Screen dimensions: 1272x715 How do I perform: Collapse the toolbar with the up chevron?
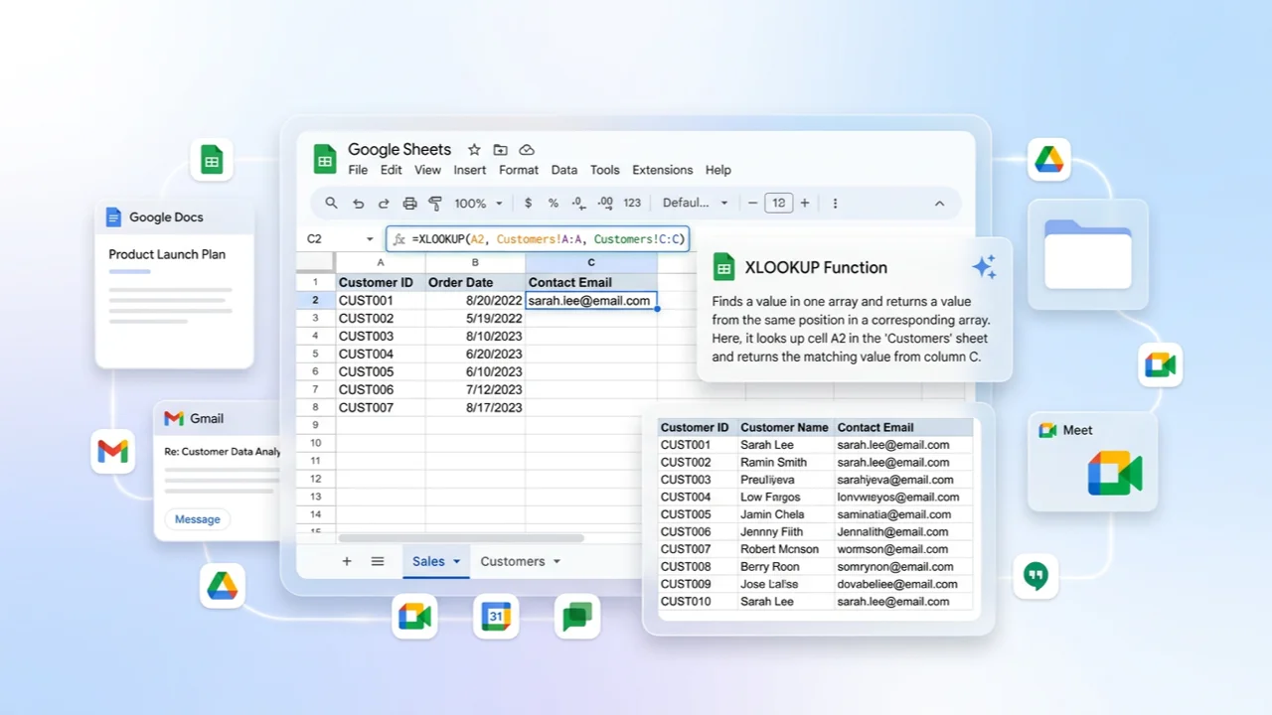(x=939, y=203)
